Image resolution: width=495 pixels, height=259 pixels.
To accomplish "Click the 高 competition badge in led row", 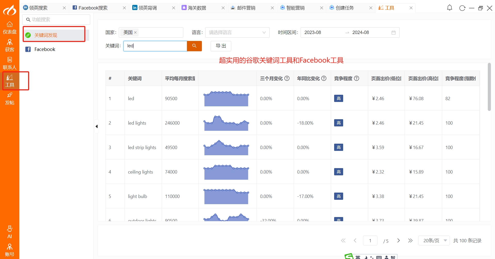I will pyautogui.click(x=339, y=98).
